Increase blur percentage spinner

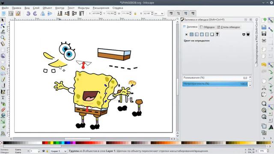(x=250, y=77)
